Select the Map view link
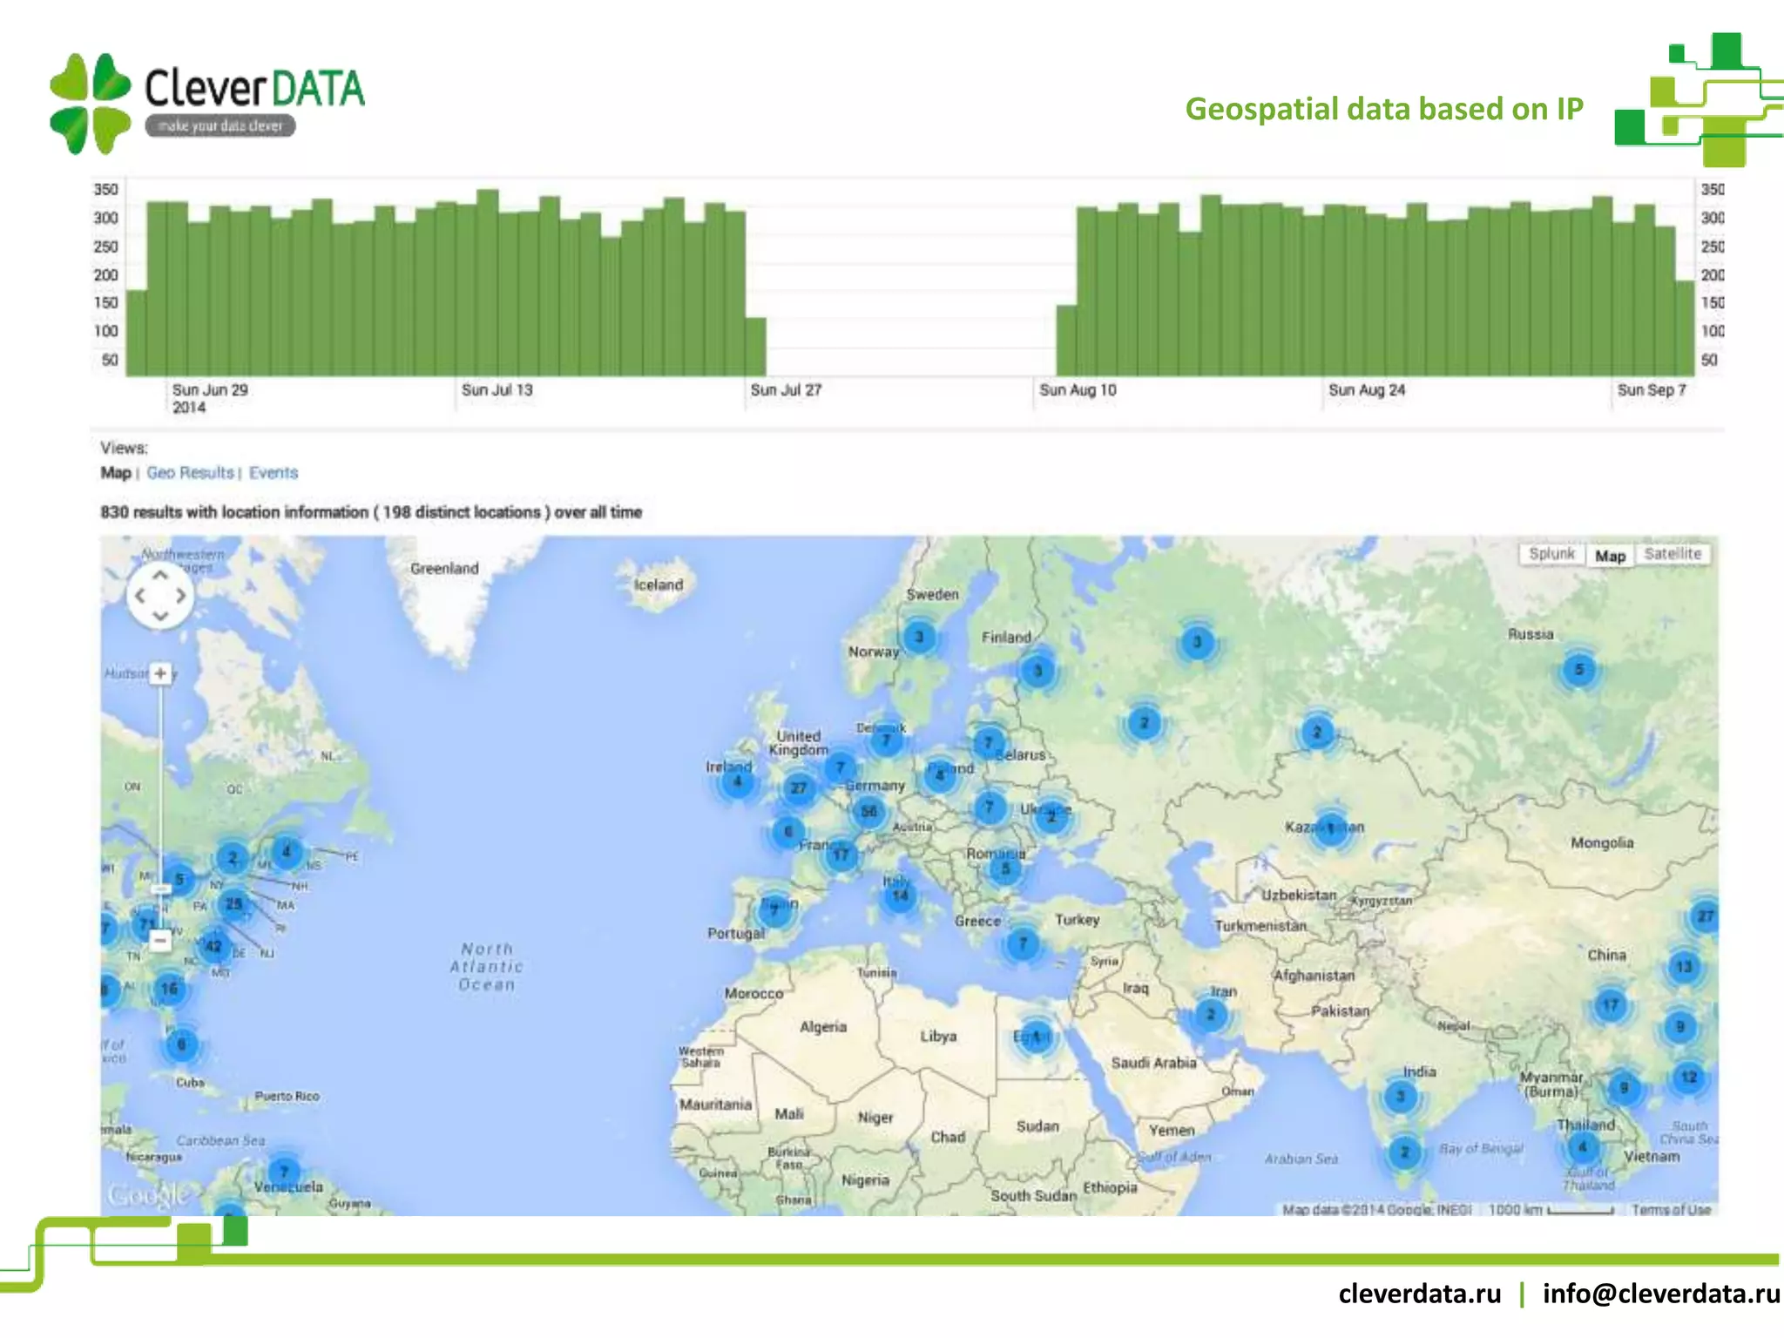Viewport: 1784px width, 1338px height. 116,473
